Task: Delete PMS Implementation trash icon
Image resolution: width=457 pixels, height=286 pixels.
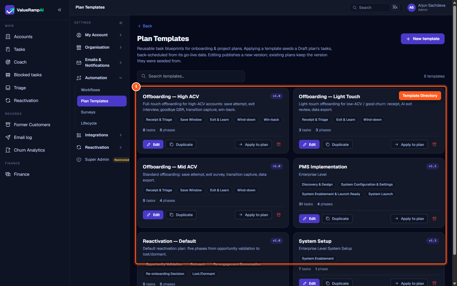Action: pyautogui.click(x=434, y=219)
